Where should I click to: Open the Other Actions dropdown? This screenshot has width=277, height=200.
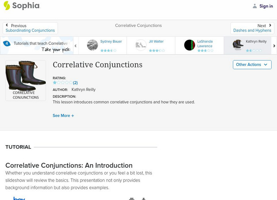(252, 65)
